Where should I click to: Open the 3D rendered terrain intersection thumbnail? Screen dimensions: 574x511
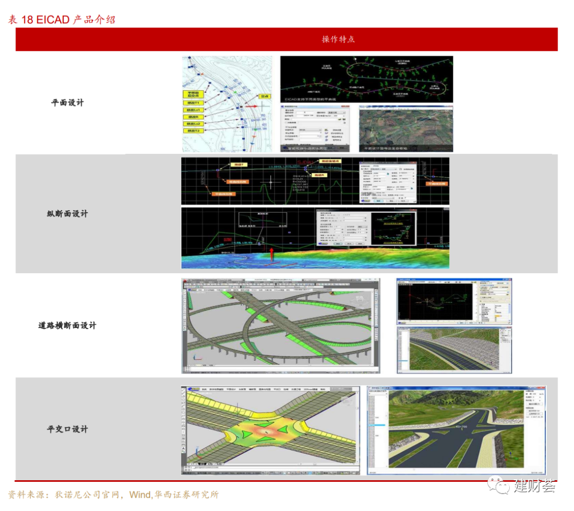coord(457,430)
